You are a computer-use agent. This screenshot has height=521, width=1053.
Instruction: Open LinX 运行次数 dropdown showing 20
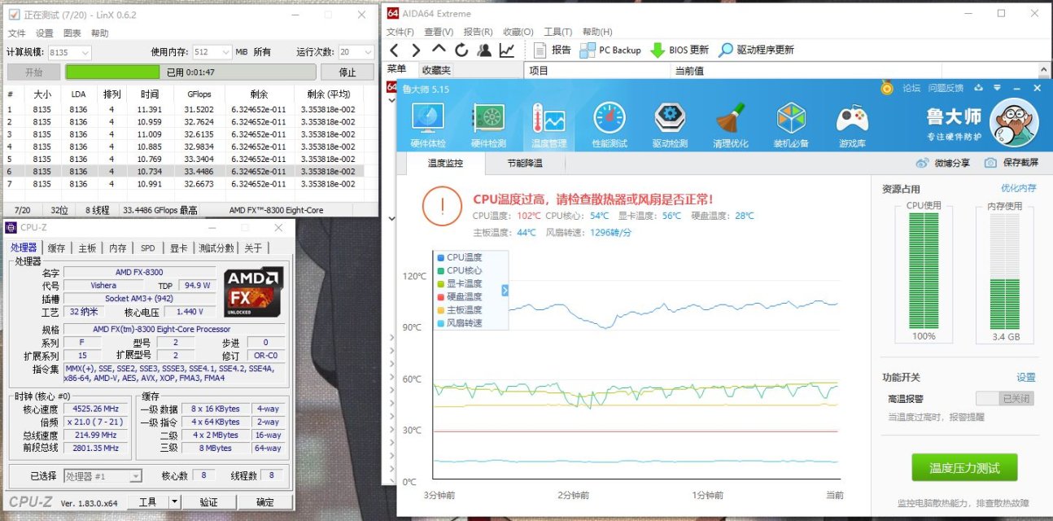pyautogui.click(x=356, y=52)
